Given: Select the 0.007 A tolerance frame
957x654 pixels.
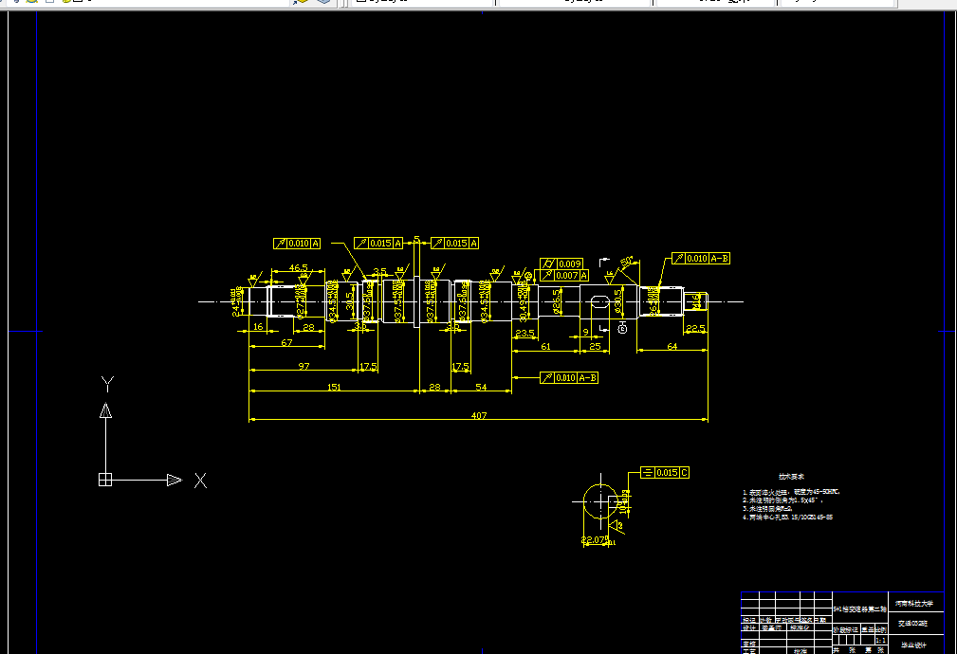Looking at the screenshot, I should point(564,276).
